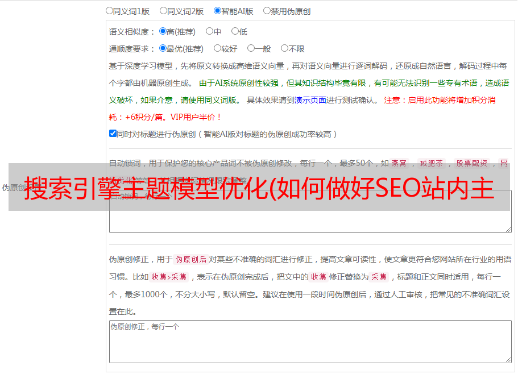The image size is (518, 374).
Task: Click the 采集 highlighted tag
Action: tap(379, 277)
